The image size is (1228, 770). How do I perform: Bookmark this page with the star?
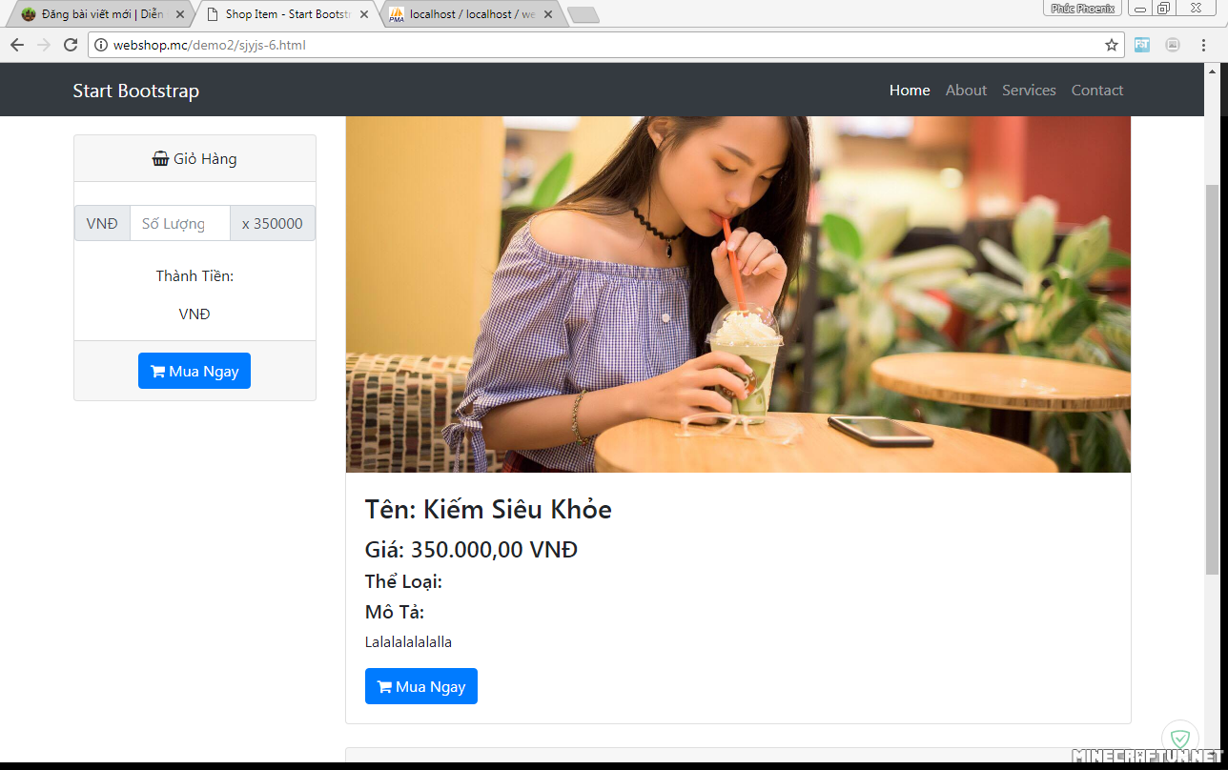coord(1111,45)
